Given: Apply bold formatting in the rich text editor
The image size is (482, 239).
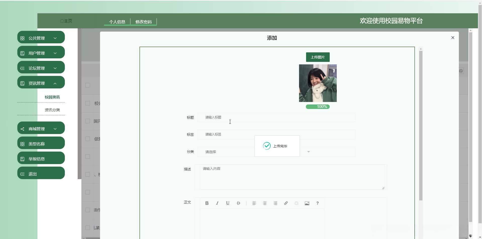Looking at the screenshot, I should point(207,203).
